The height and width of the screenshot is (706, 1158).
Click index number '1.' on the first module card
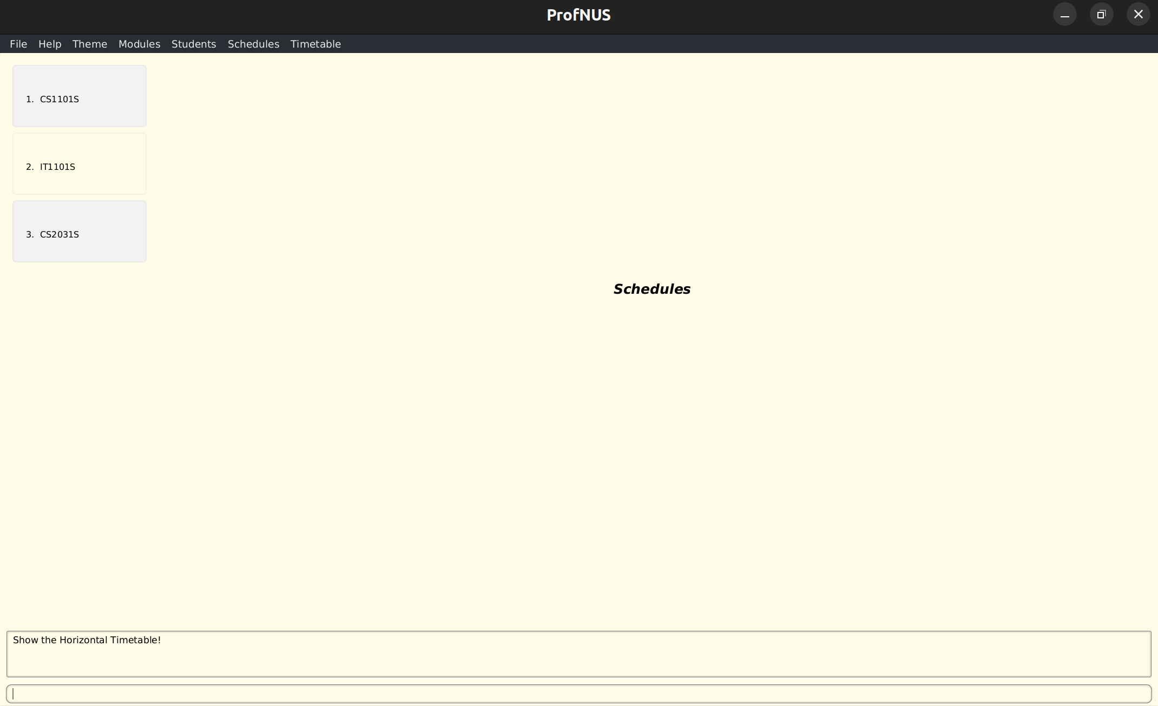pyautogui.click(x=30, y=100)
